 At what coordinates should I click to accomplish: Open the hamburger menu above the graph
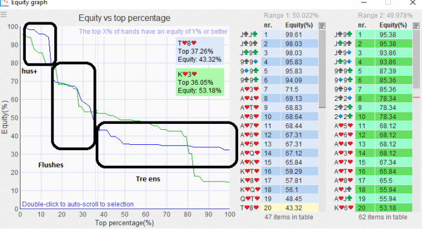tap(4, 14)
